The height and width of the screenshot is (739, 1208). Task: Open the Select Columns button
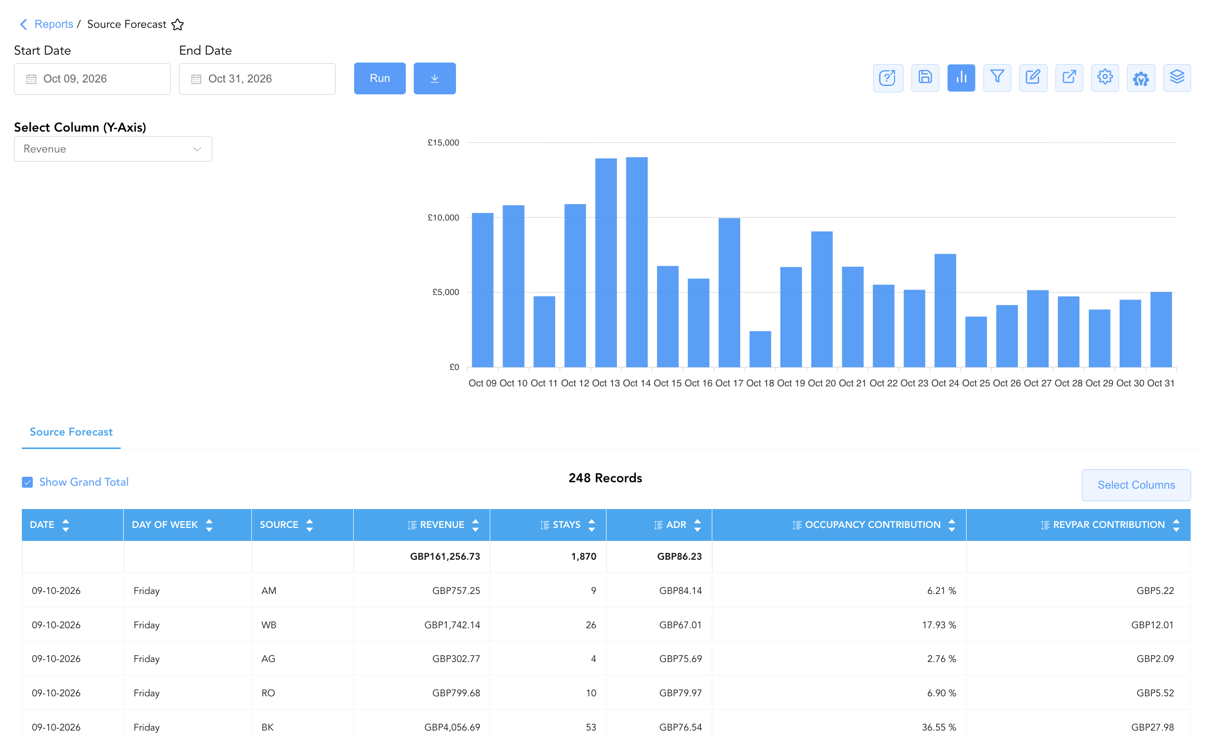click(x=1136, y=485)
